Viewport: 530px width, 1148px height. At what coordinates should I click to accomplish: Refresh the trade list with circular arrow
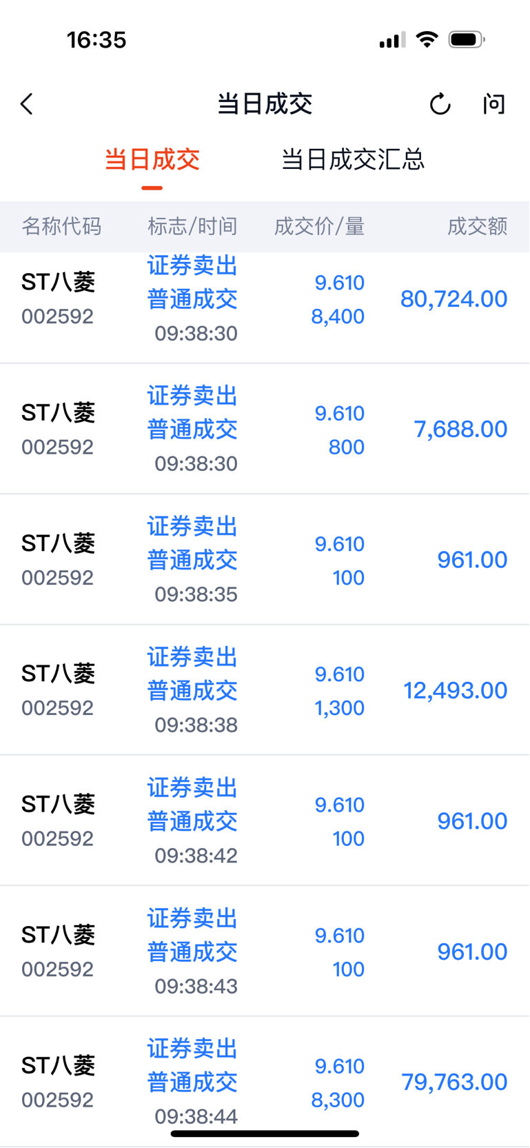(440, 104)
